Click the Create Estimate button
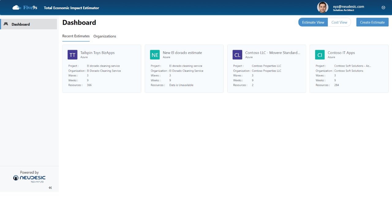392x220 pixels. tap(372, 22)
